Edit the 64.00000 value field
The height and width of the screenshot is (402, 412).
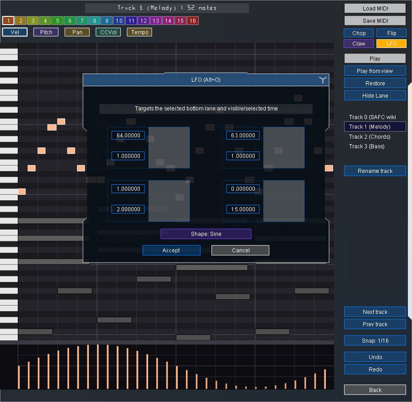128,136
